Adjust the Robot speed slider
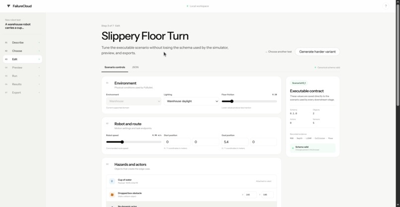The image size is (400, 207). point(133,142)
